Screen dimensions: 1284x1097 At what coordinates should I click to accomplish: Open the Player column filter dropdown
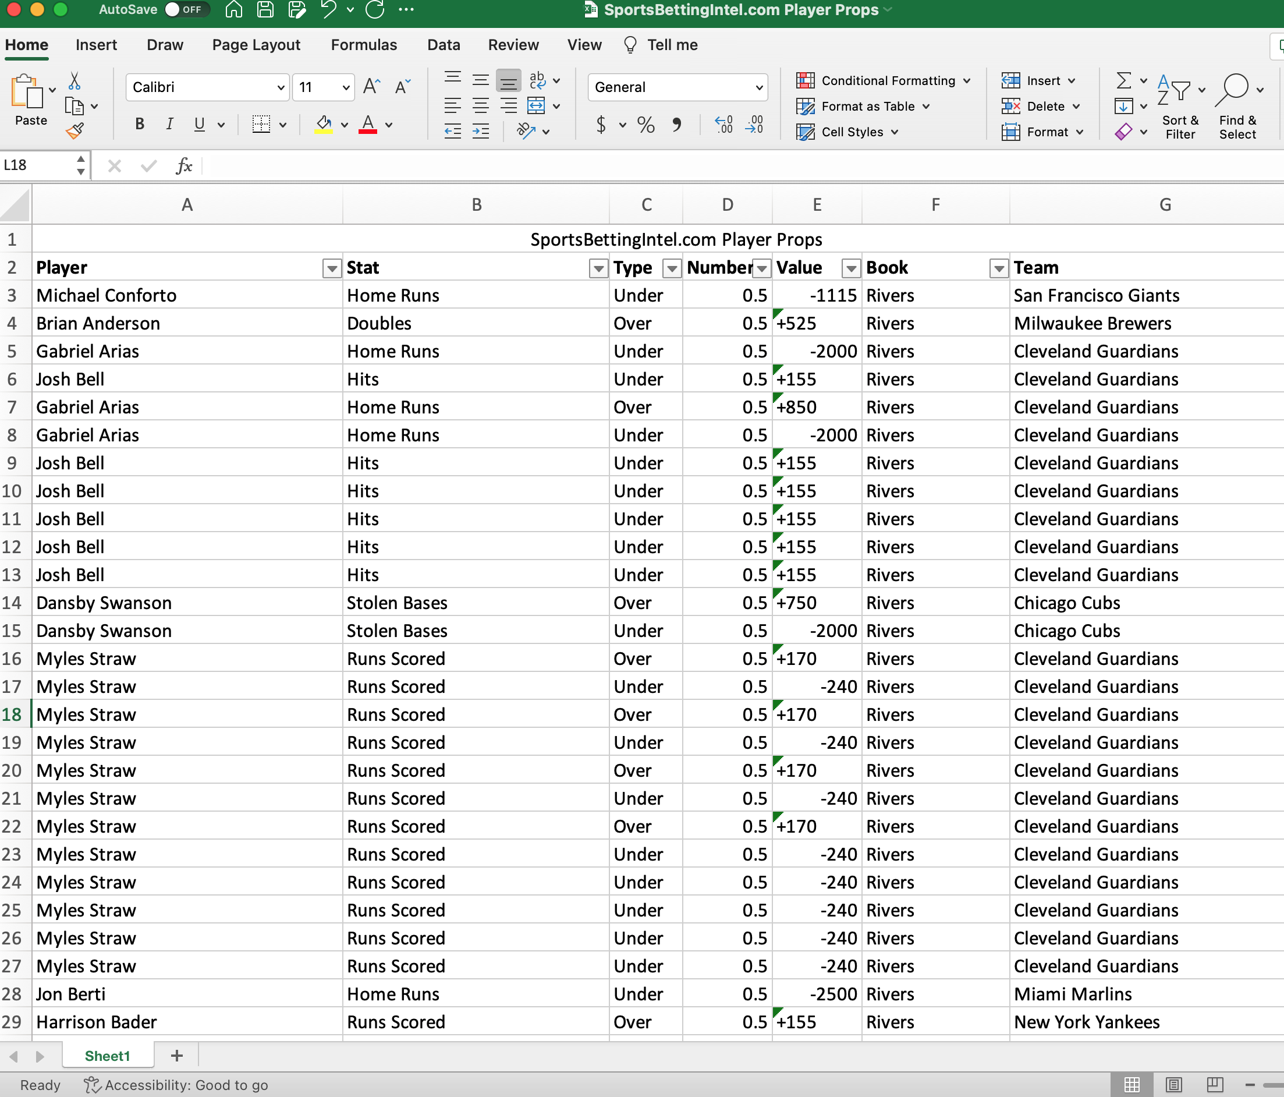click(332, 268)
